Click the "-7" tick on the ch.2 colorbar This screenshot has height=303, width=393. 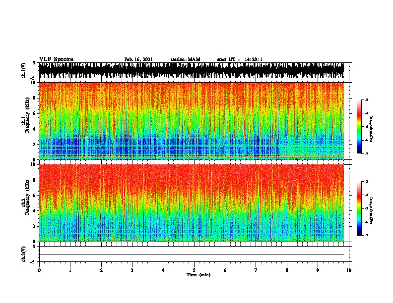click(x=366, y=236)
